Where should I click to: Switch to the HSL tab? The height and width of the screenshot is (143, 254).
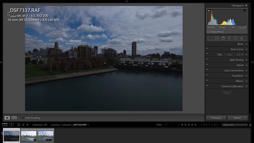click(219, 55)
